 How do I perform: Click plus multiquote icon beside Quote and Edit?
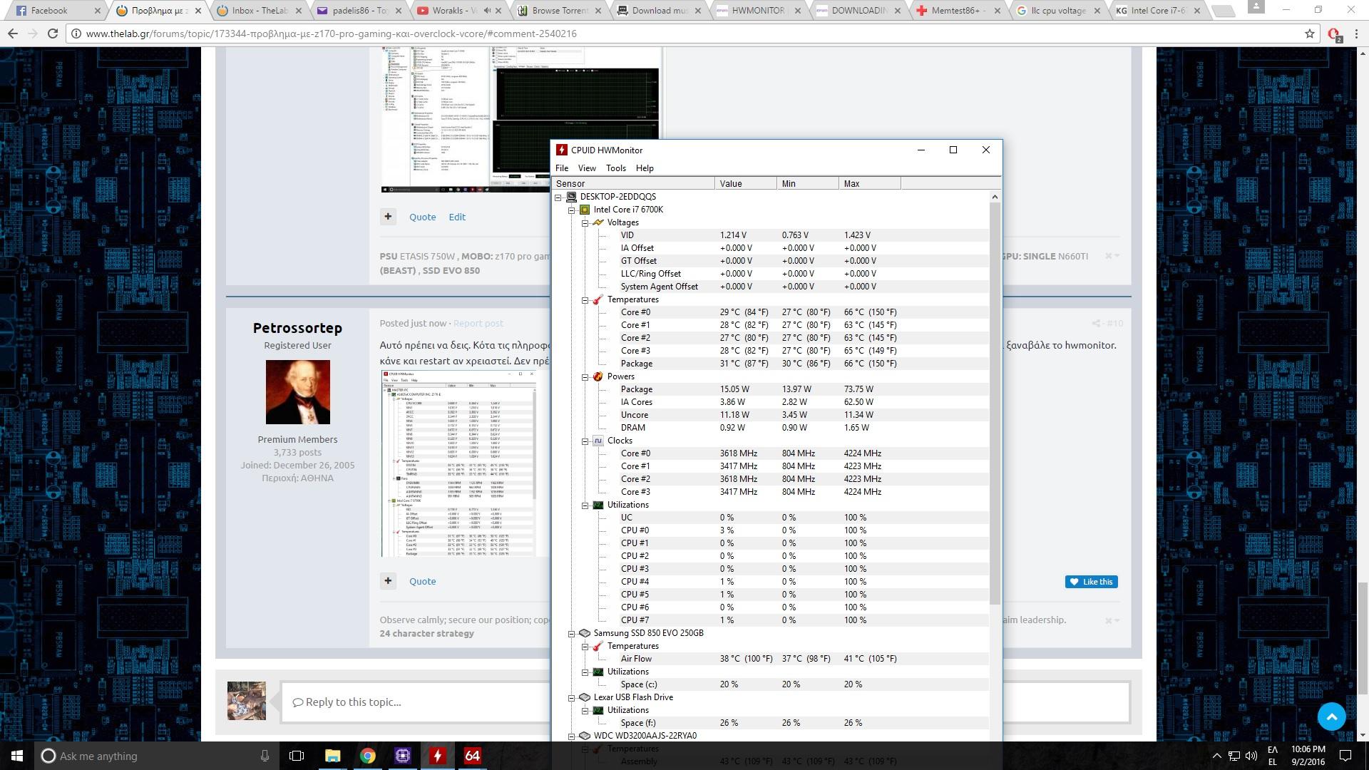[388, 217]
